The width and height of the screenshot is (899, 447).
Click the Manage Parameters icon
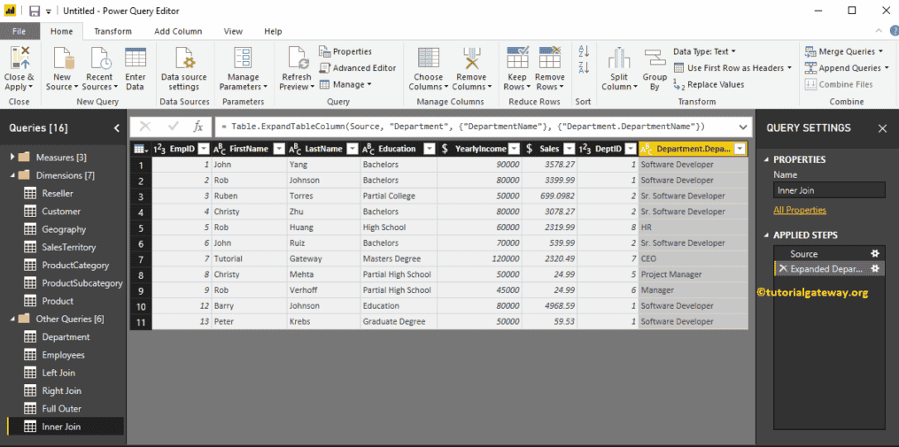(x=244, y=58)
